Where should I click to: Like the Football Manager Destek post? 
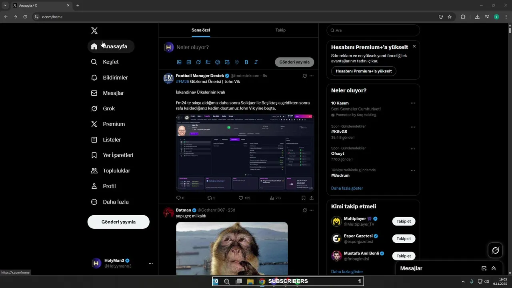pos(244,198)
